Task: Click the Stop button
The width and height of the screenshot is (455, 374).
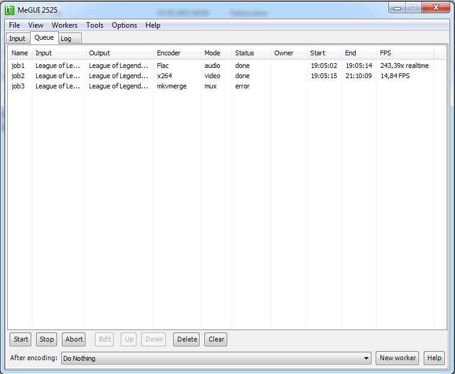Action: click(47, 339)
